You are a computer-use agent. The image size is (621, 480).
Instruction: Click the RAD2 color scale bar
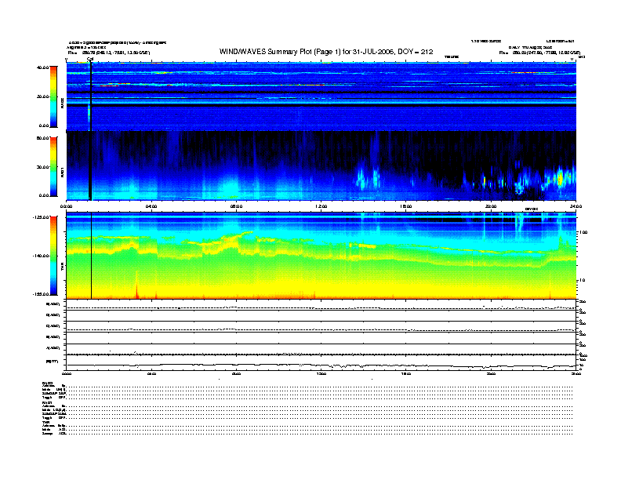[x=53, y=96]
